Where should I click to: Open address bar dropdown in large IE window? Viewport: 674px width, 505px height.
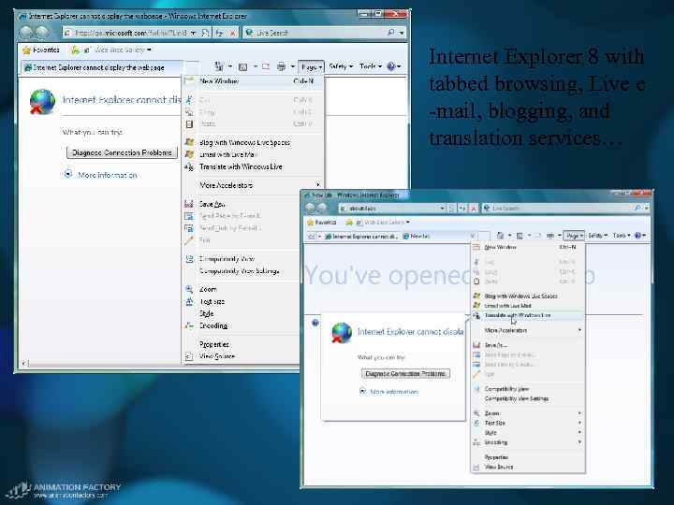[x=193, y=33]
